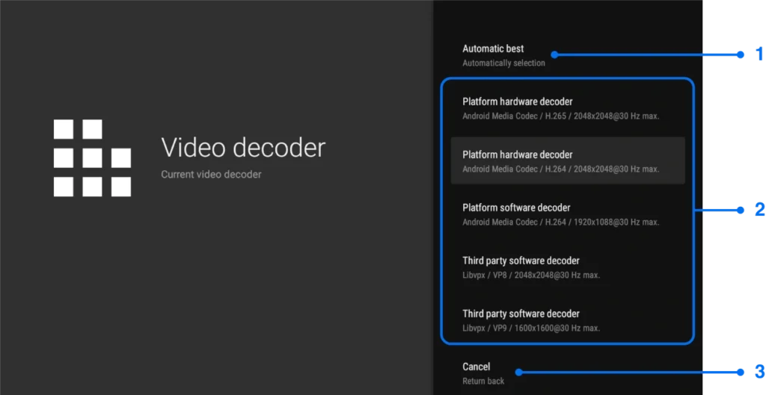The image size is (766, 395).
Task: Select the Automatic best decoder option
Action: pos(568,55)
